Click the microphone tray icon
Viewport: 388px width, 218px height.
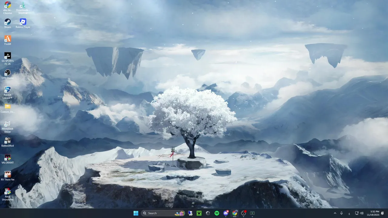pos(342,213)
